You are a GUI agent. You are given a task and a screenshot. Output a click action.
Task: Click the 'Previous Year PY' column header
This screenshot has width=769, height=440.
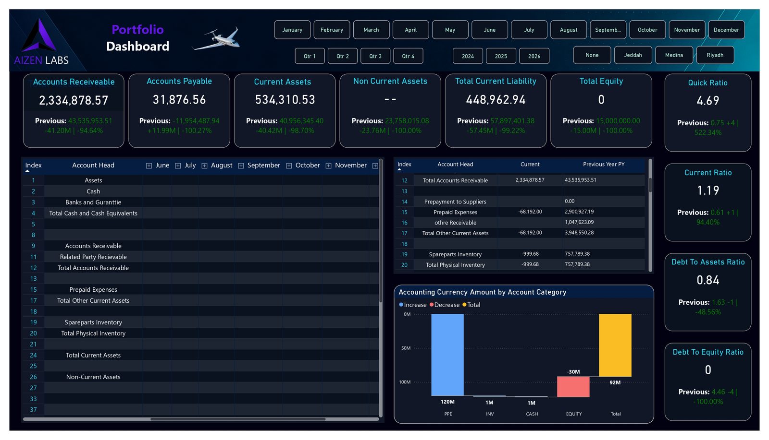click(x=604, y=165)
